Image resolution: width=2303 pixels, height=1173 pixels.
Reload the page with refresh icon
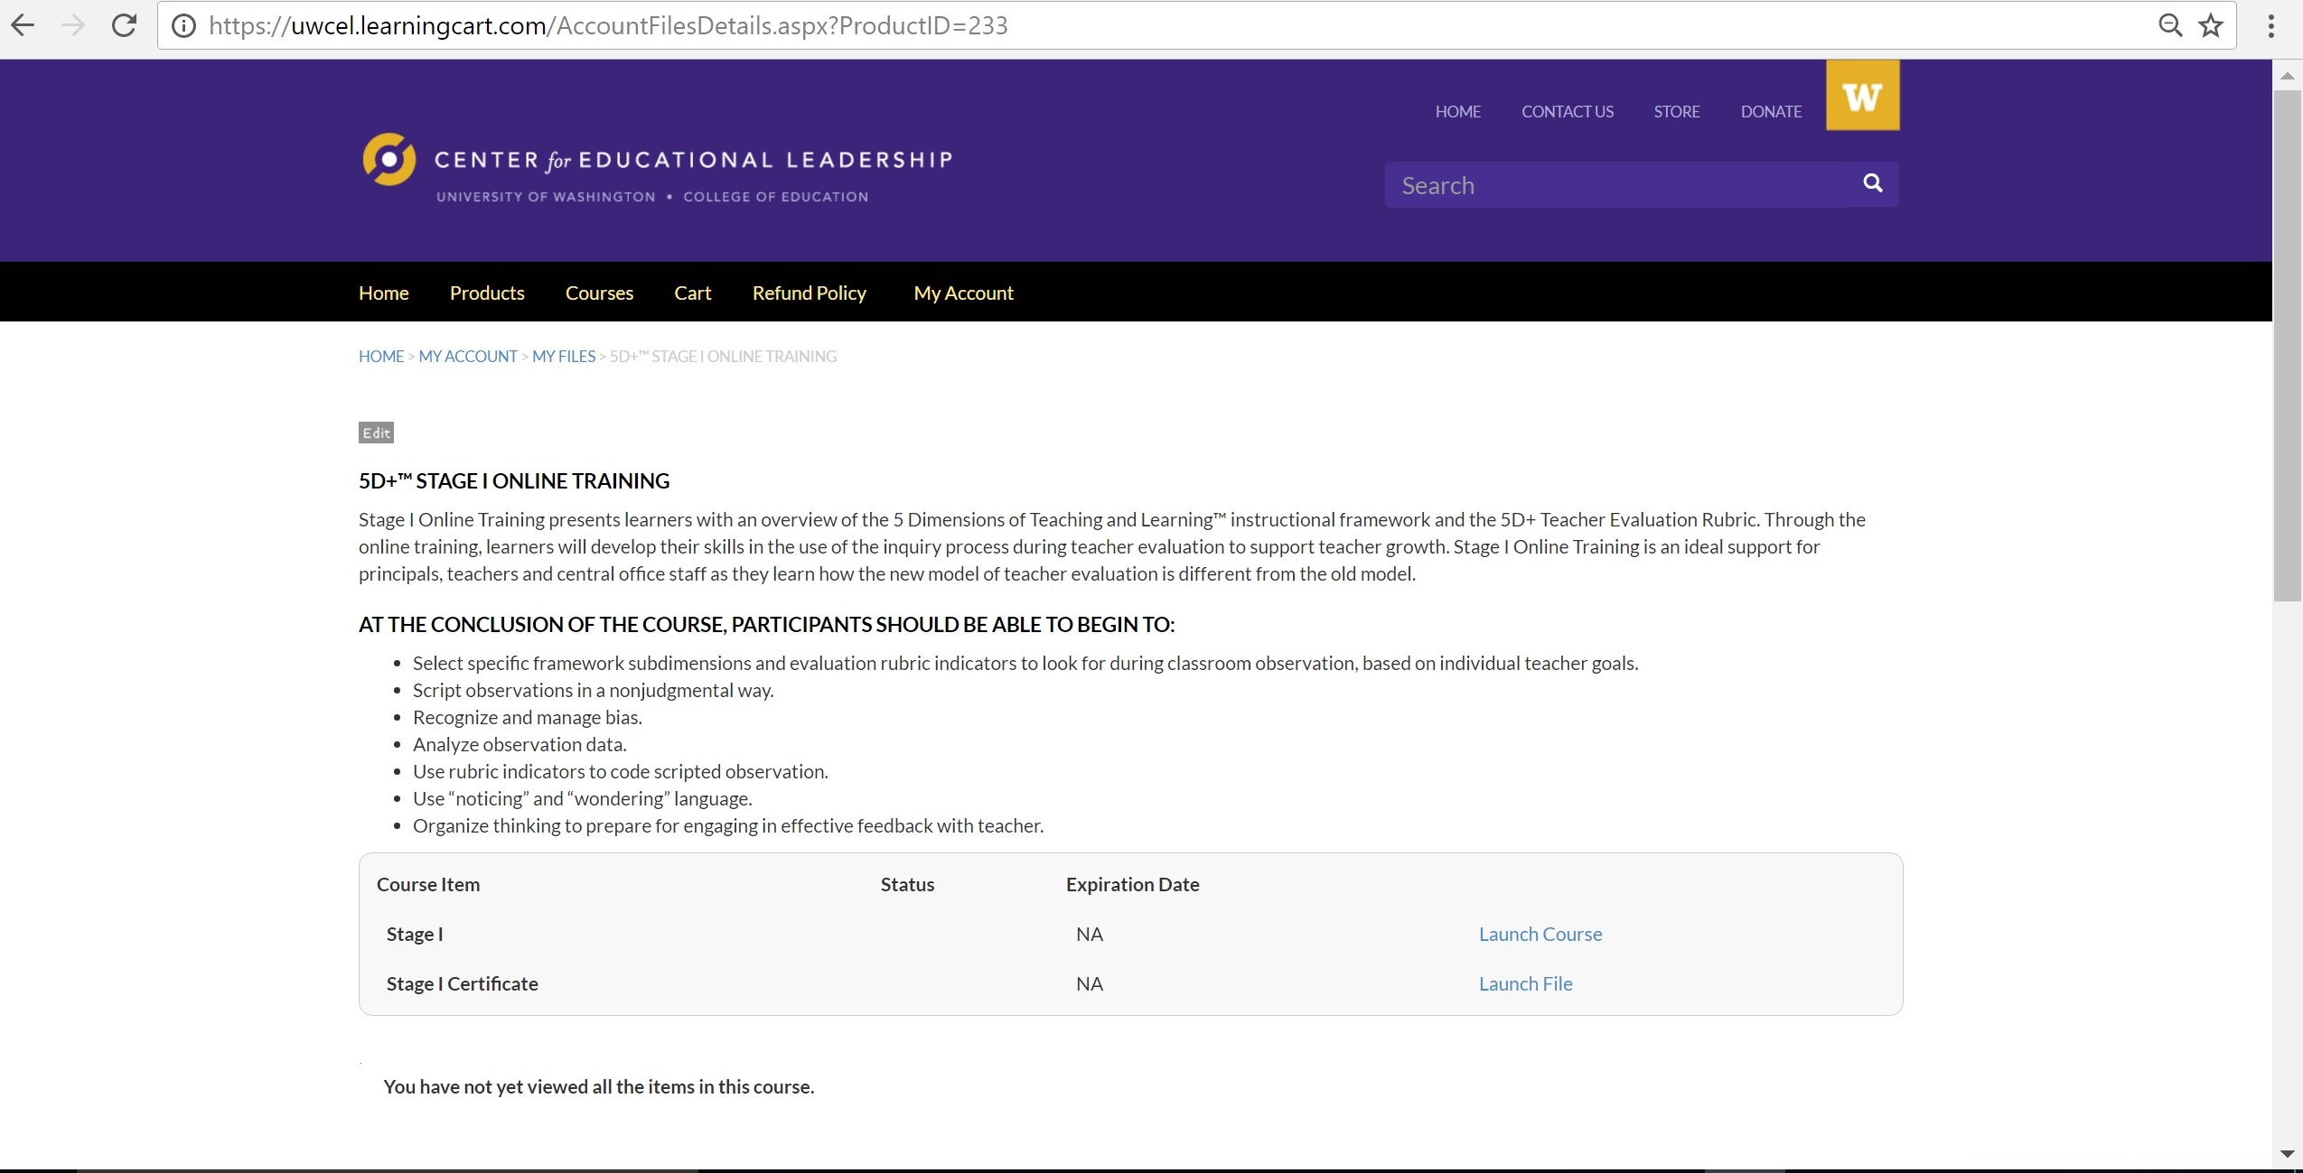click(x=124, y=25)
